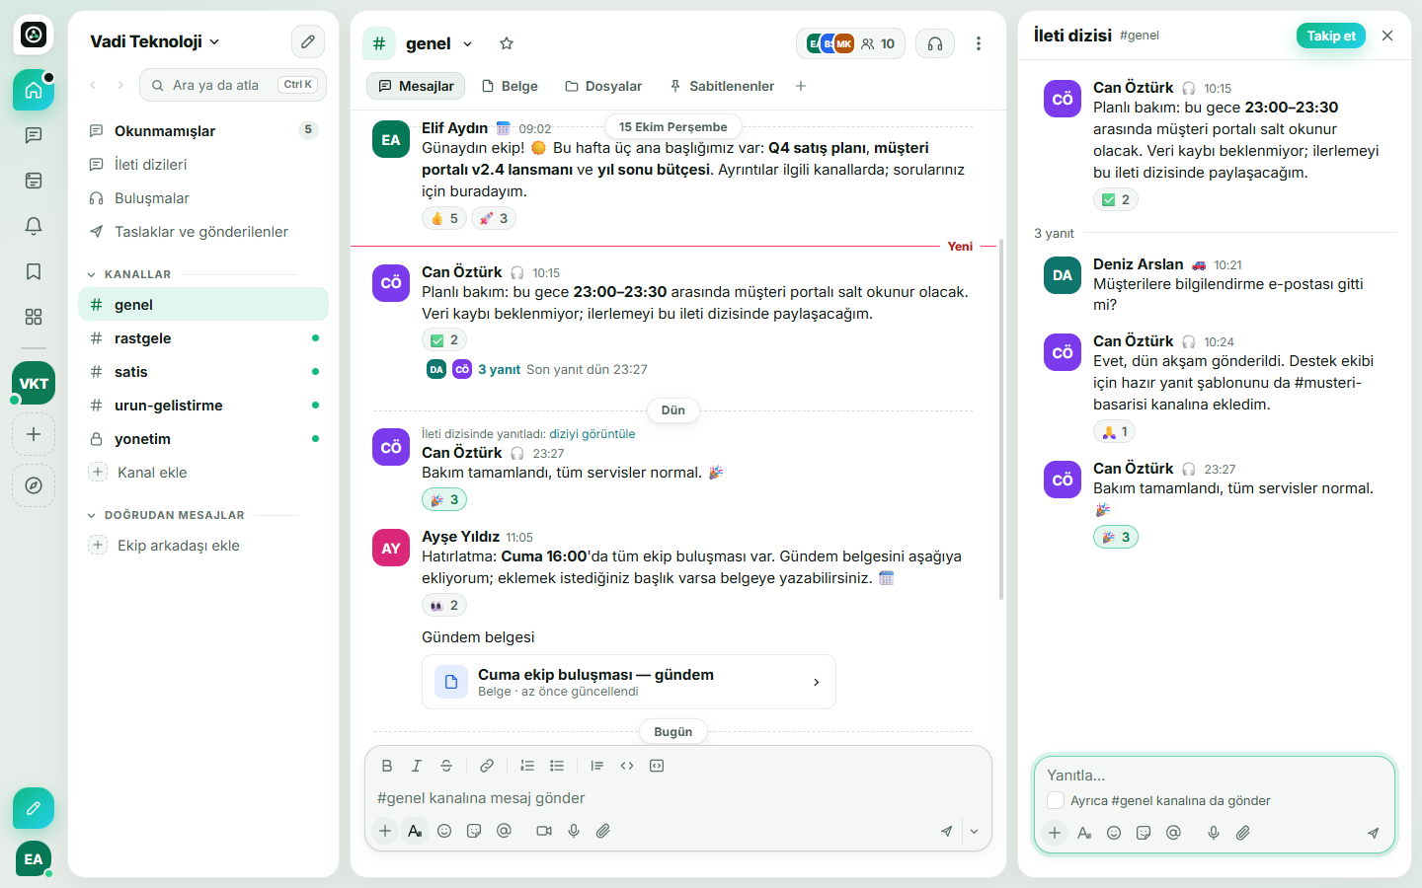Click the new message pencil icon beside Vadi Teknoloji
The width and height of the screenshot is (1422, 888).
[308, 41]
